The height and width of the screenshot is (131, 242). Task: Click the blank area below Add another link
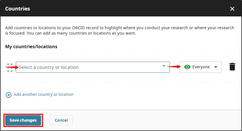121,104
